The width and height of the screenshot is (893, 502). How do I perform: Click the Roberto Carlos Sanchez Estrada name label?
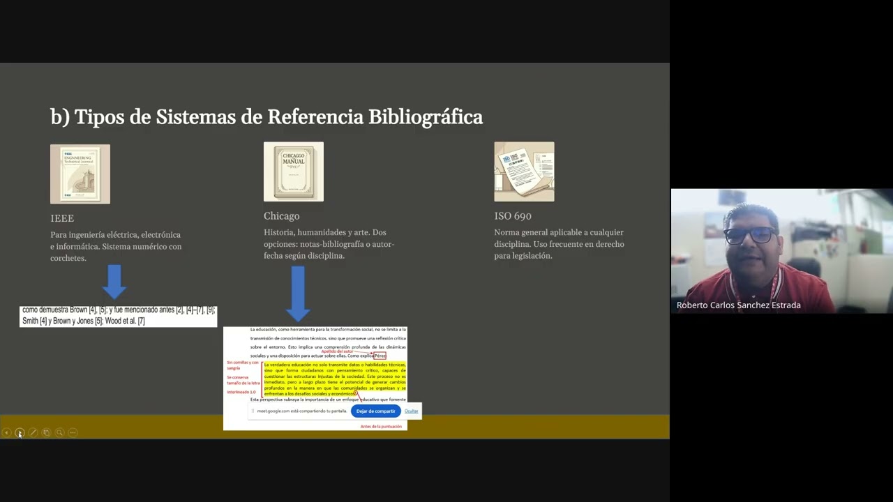tap(738, 305)
